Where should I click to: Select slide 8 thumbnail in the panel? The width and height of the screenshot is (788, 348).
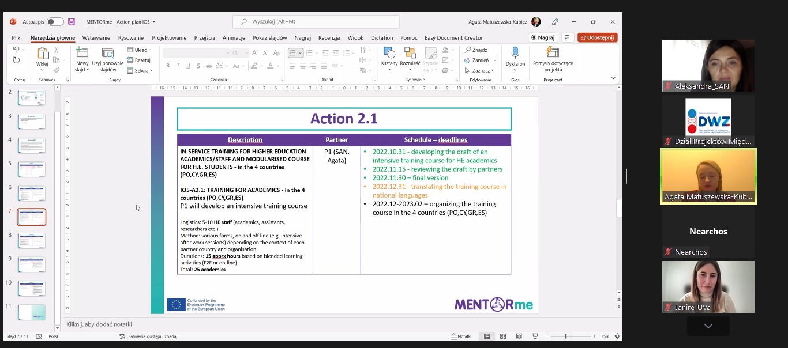(31, 241)
